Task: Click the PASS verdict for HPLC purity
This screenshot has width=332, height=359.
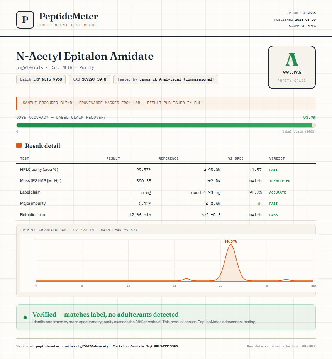Action: [x=273, y=170]
